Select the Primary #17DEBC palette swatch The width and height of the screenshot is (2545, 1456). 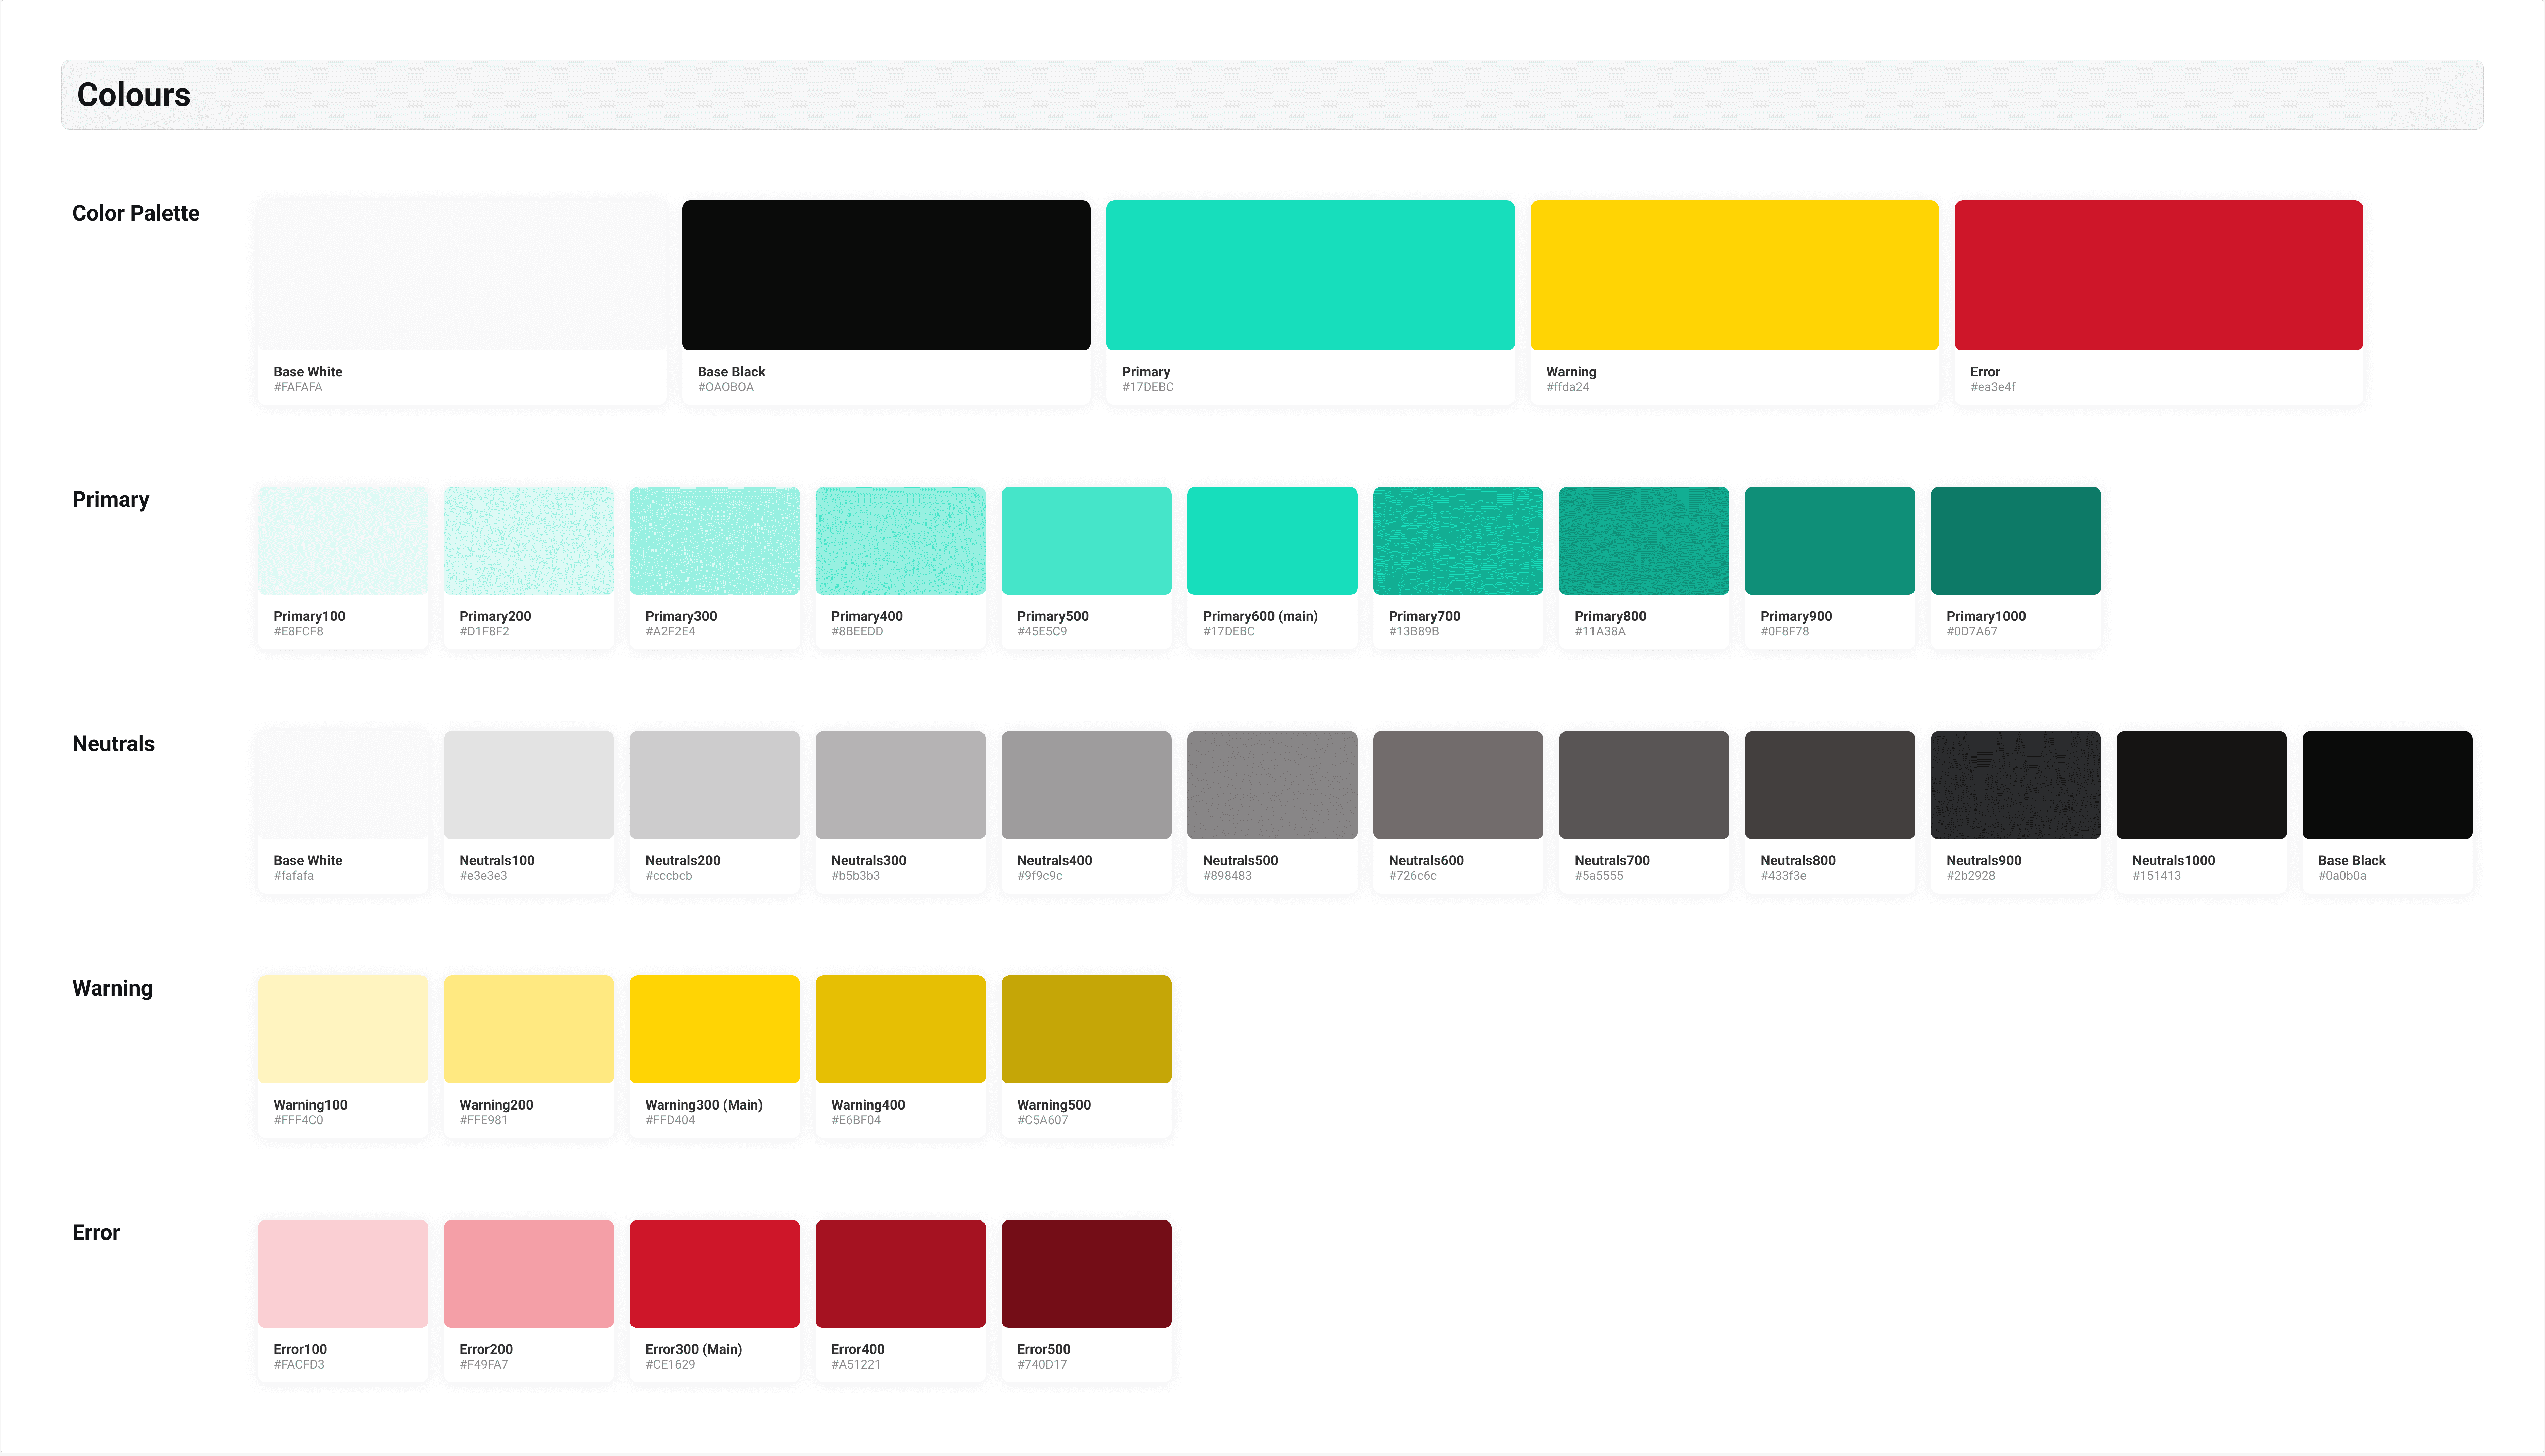(1310, 275)
